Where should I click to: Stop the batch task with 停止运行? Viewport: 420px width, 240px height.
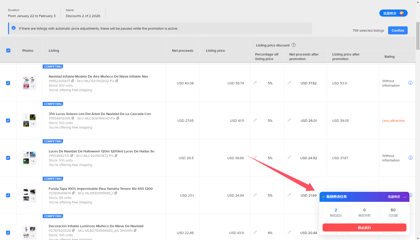(364, 228)
